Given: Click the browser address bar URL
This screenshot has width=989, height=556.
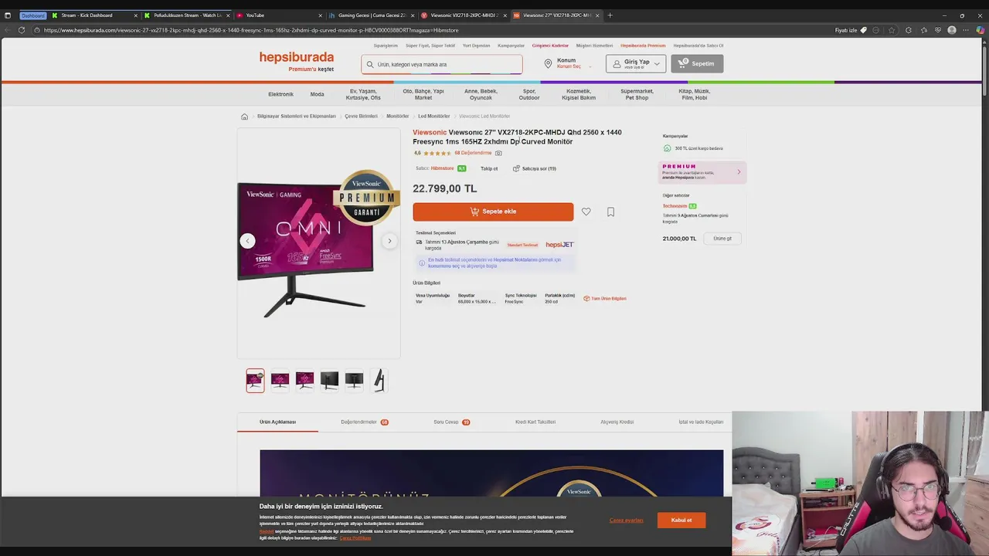Looking at the screenshot, I should 251,30.
